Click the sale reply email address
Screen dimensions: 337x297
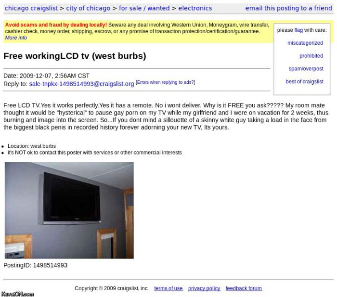point(81,84)
